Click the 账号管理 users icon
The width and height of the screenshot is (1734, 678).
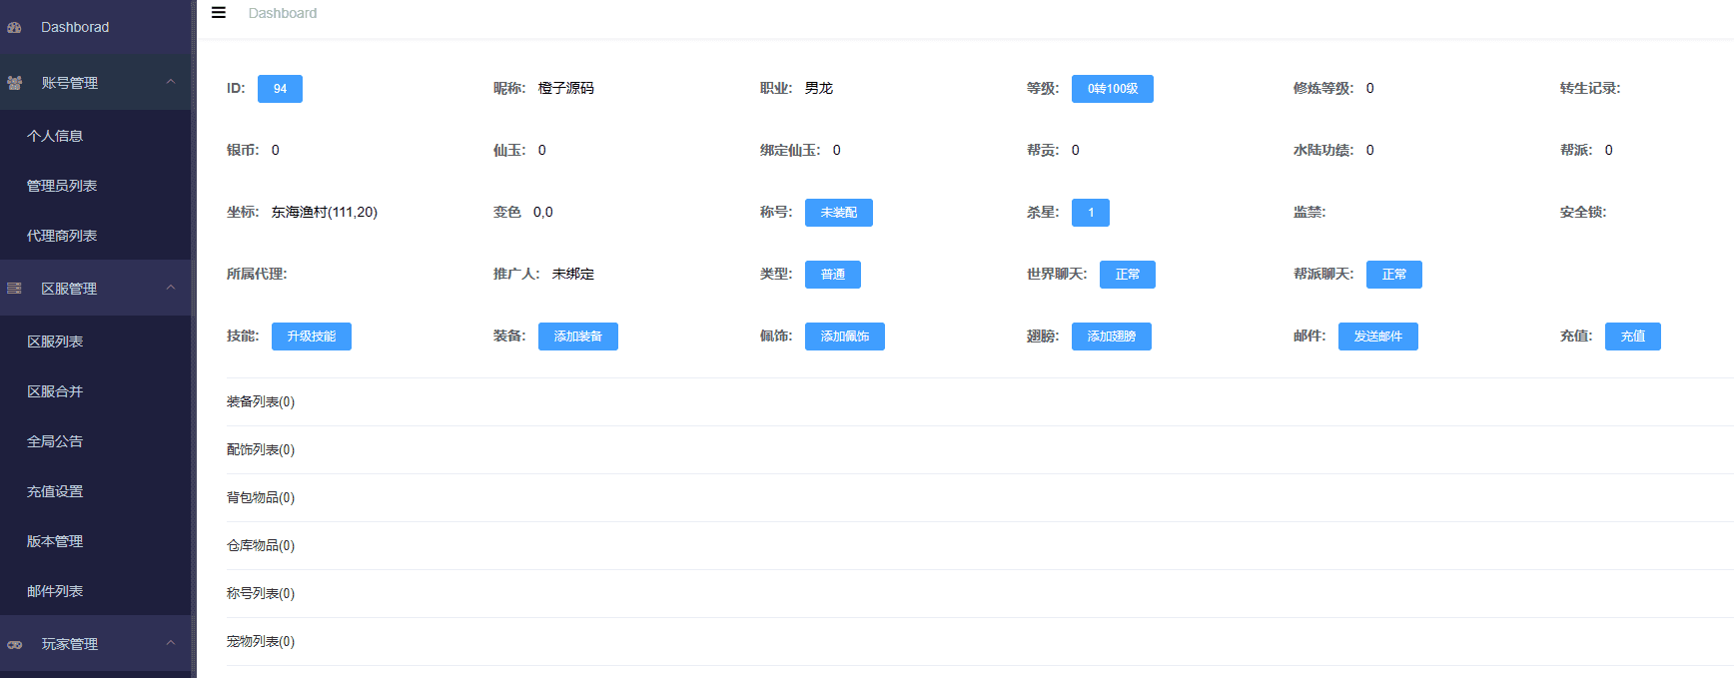(15, 83)
